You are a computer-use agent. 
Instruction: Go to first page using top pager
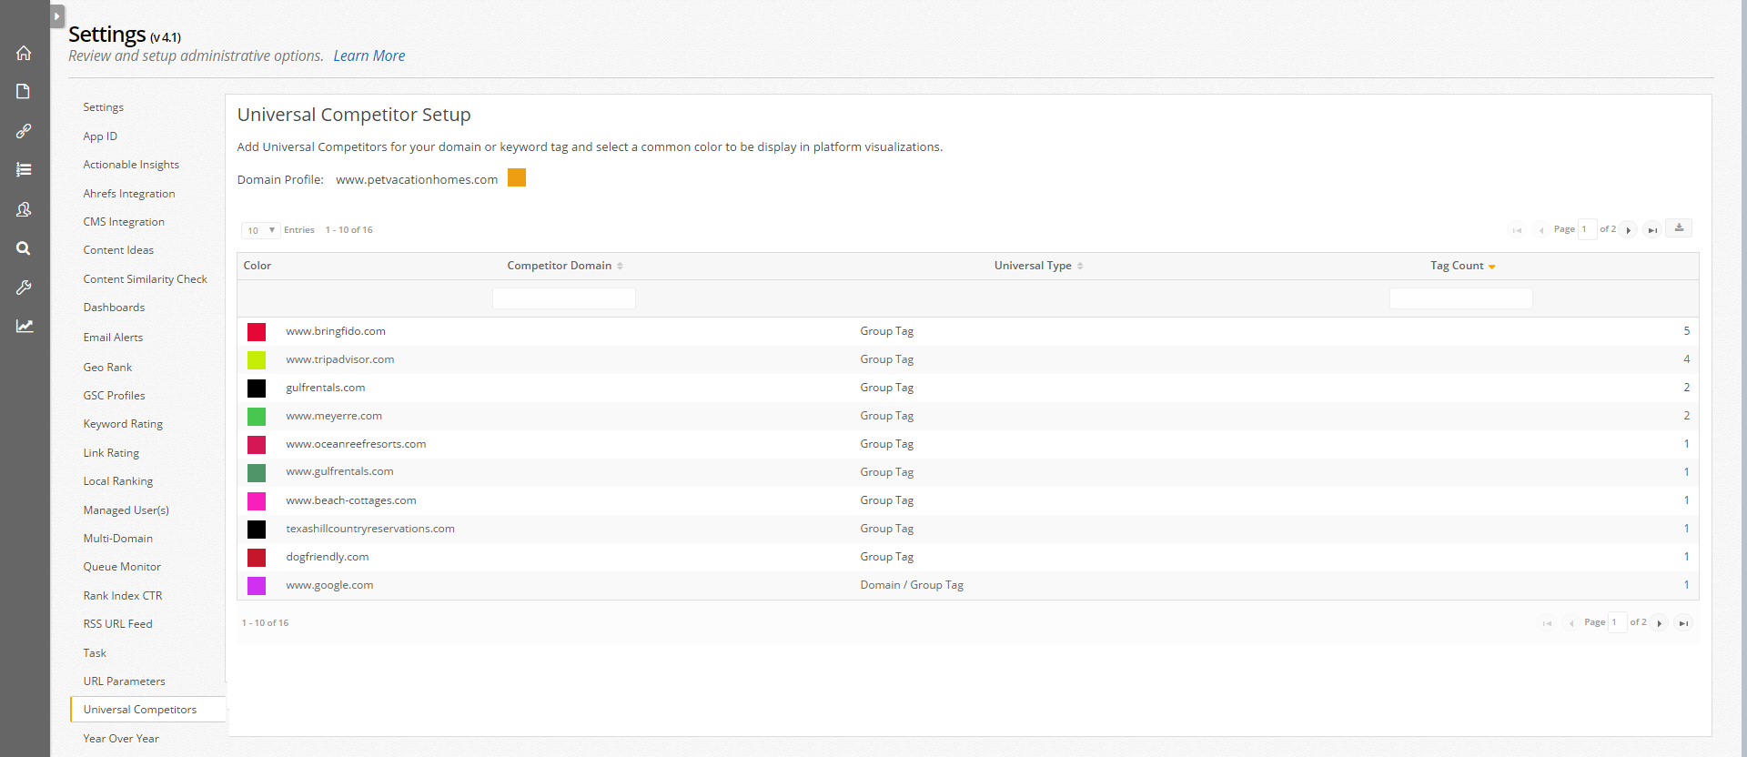pyautogui.click(x=1517, y=230)
